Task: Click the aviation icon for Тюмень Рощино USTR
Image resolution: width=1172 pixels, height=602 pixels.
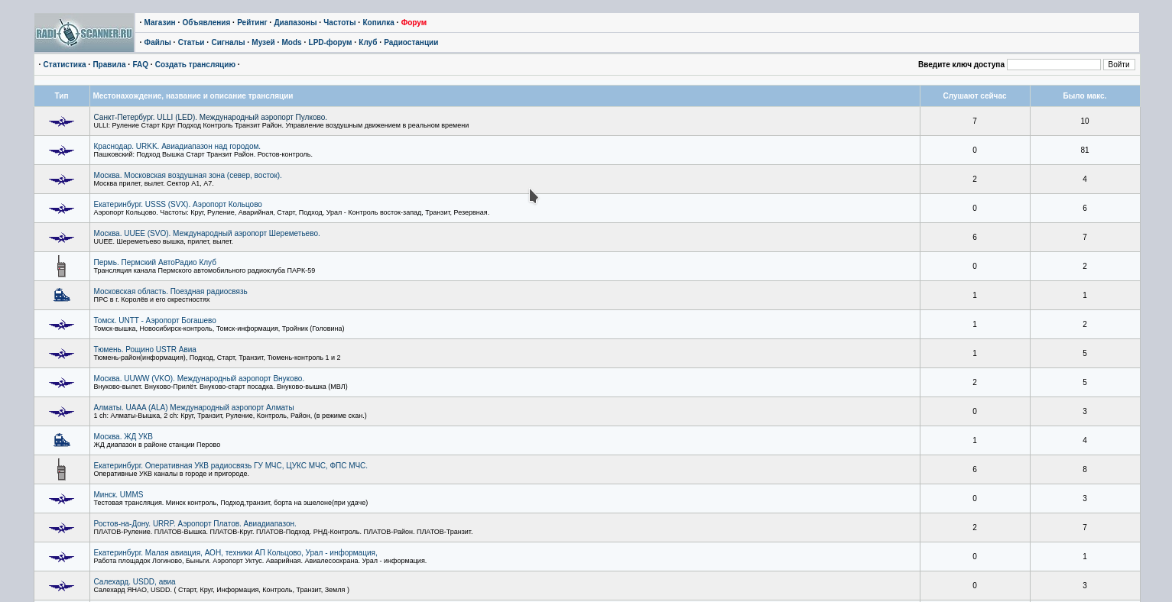Action: click(x=62, y=354)
